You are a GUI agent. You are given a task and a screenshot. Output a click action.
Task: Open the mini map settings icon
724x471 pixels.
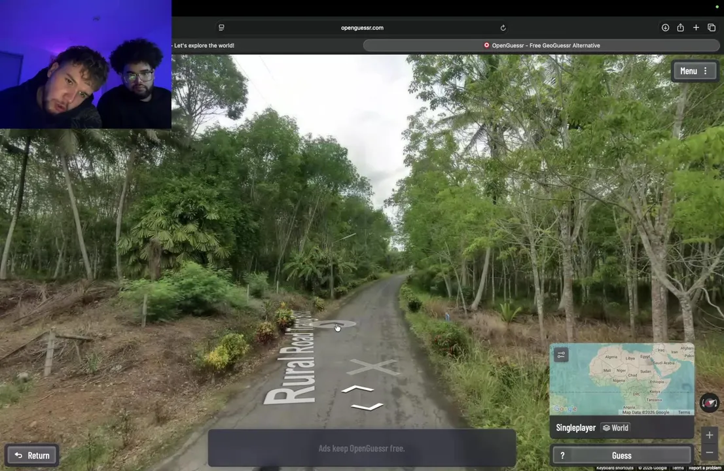[561, 355]
